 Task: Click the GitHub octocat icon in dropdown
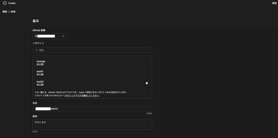[x=36, y=36]
